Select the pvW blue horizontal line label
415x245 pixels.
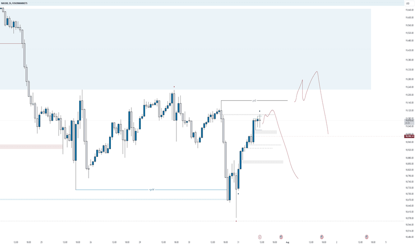(152, 190)
